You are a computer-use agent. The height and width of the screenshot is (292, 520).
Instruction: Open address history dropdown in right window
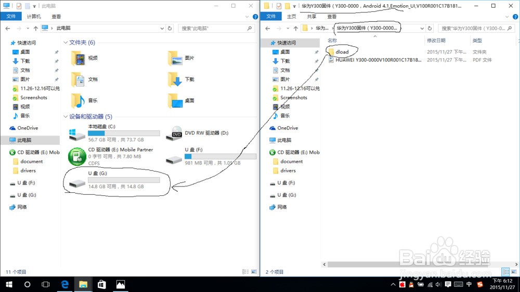point(422,29)
